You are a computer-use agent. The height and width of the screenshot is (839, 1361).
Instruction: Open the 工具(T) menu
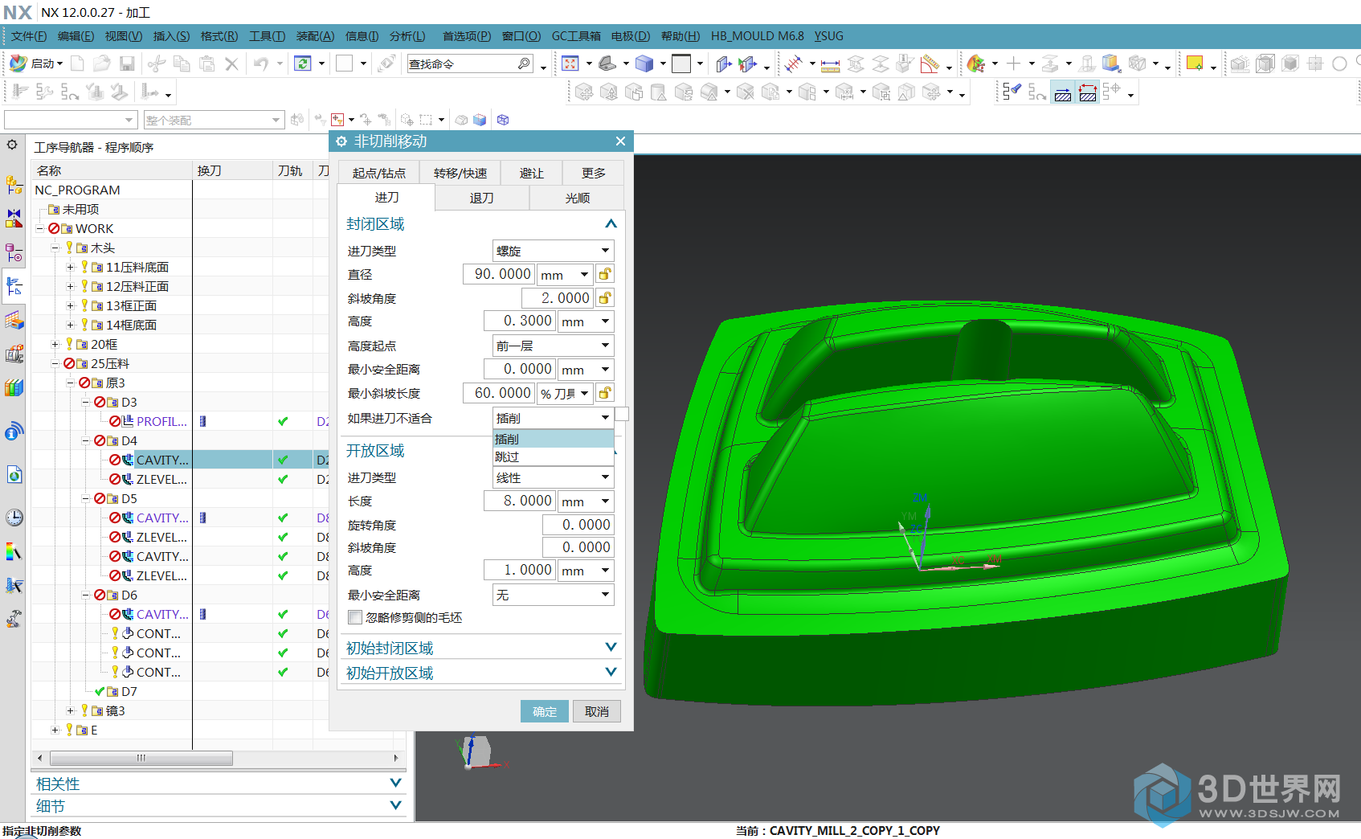coord(268,36)
